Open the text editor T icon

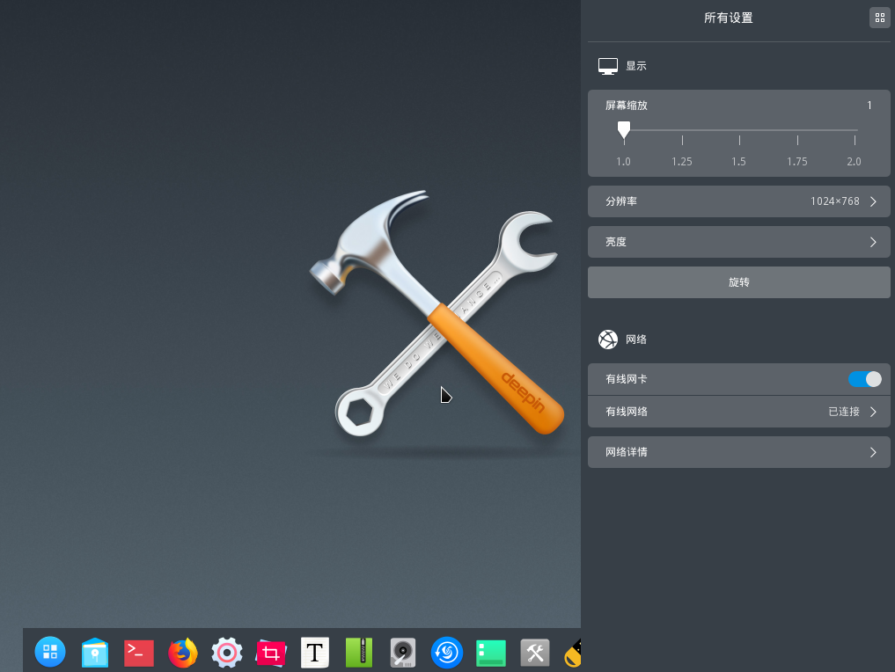314,652
